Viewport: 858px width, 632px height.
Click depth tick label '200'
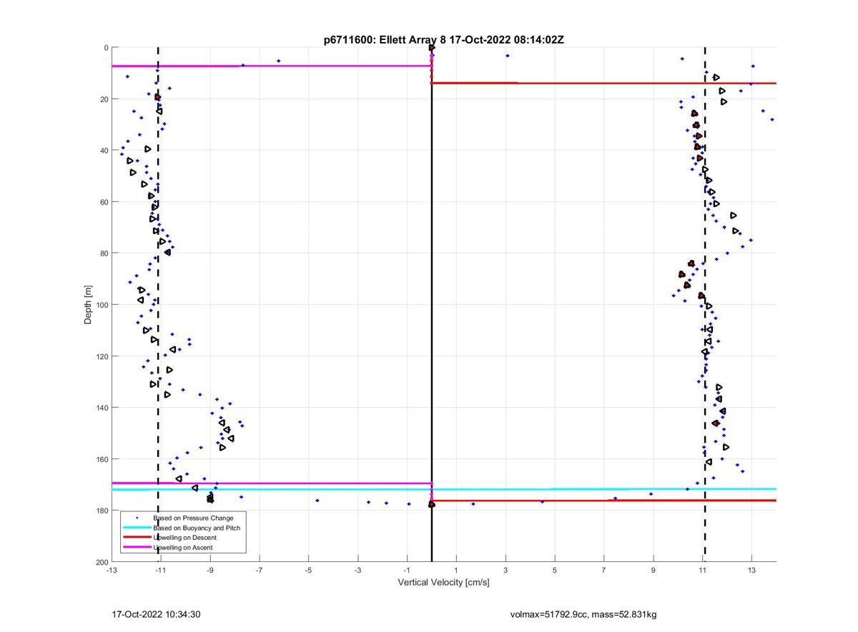tap(102, 562)
